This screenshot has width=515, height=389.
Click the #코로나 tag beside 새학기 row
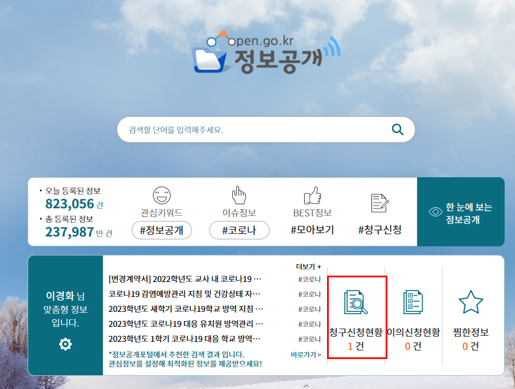click(309, 309)
